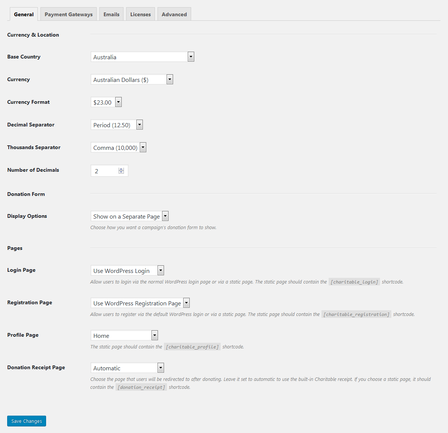Switch to the Advanced tab

[x=174, y=14]
